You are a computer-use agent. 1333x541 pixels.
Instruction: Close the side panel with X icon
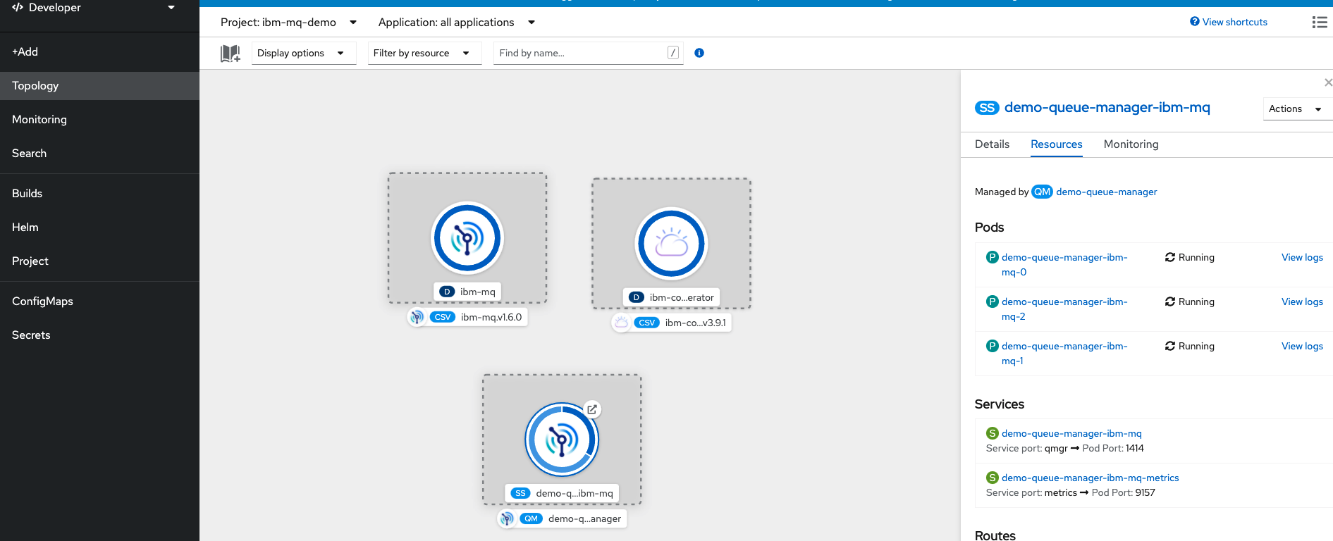1328,83
